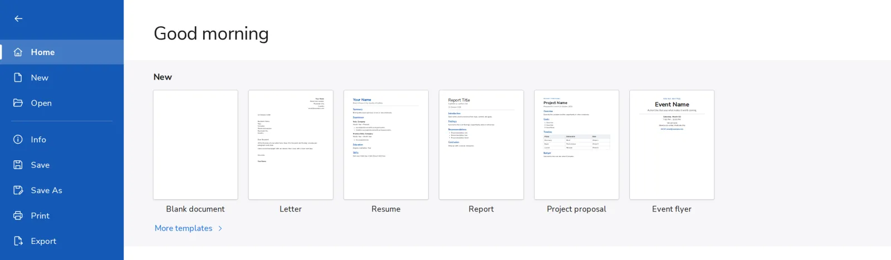Click the Event flyer caption text
The width and height of the screenshot is (891, 260).
pos(672,209)
